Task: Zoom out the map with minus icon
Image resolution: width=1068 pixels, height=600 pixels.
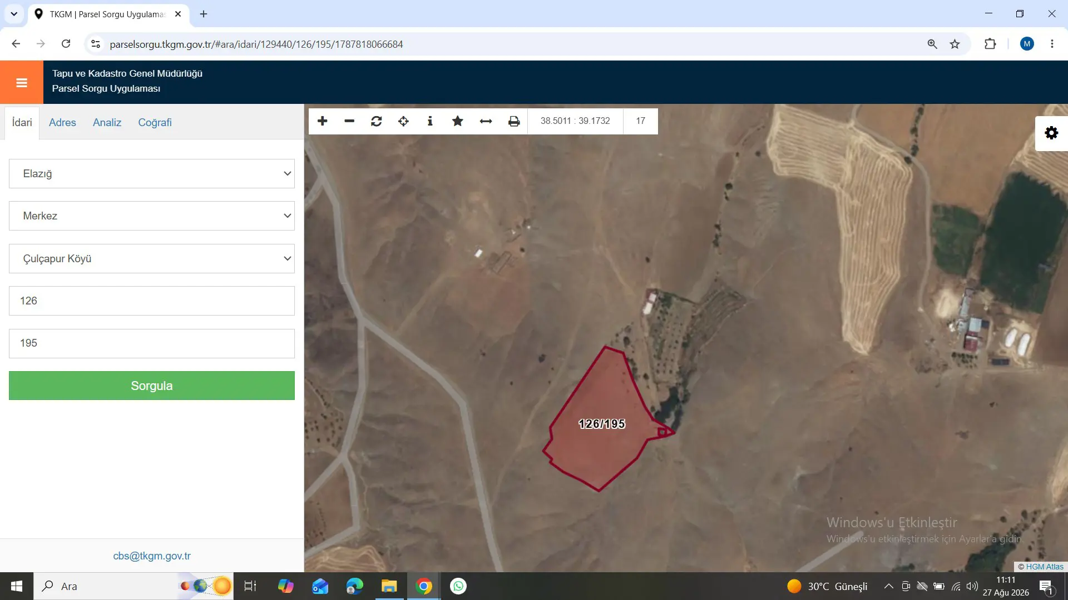Action: pyautogui.click(x=349, y=121)
